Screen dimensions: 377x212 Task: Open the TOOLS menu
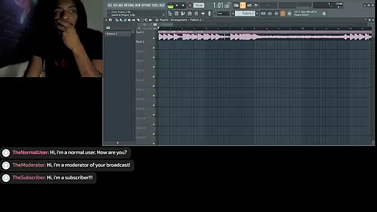click(155, 5)
